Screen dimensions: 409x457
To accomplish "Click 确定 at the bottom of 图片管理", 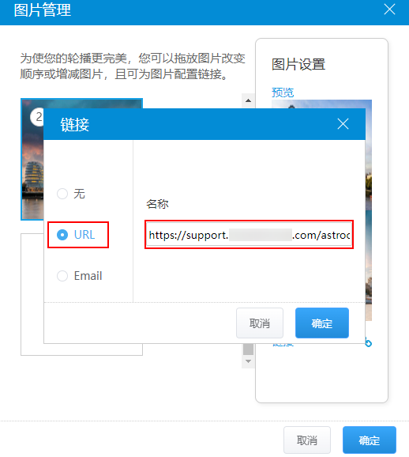I will (369, 440).
